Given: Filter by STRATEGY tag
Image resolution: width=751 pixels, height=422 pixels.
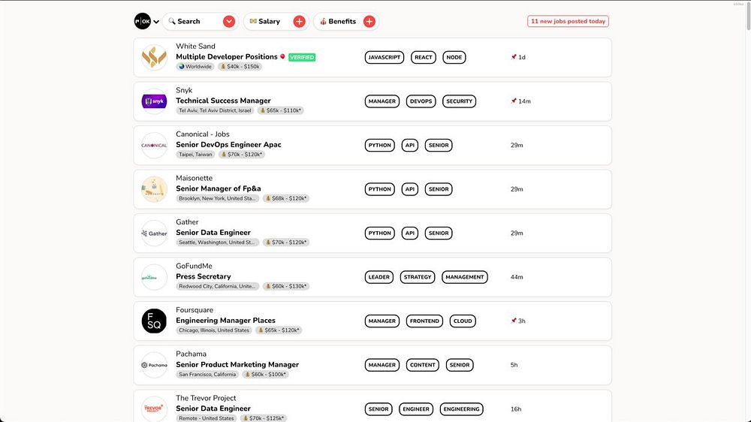Looking at the screenshot, I should coord(418,277).
